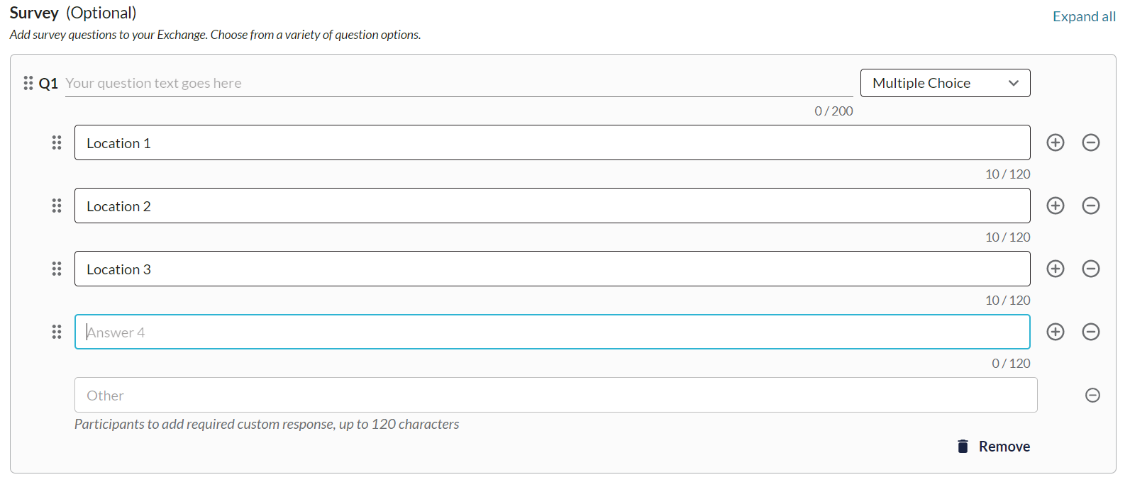Remove the Other answer option

(1093, 395)
